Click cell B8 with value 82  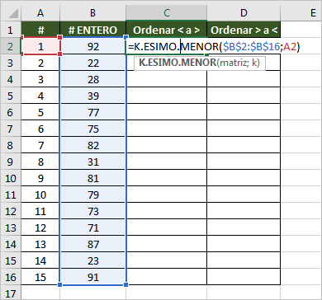tap(93, 145)
